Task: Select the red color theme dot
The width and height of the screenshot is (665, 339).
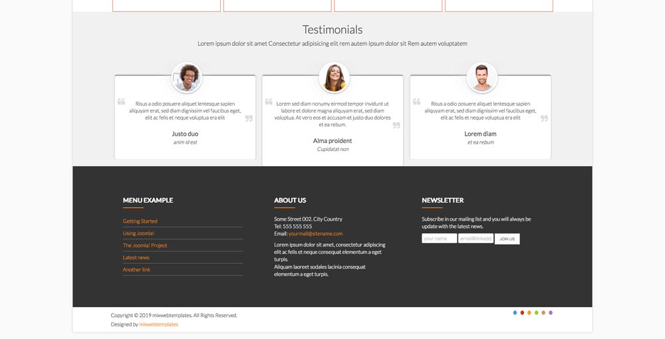Action: (522, 312)
